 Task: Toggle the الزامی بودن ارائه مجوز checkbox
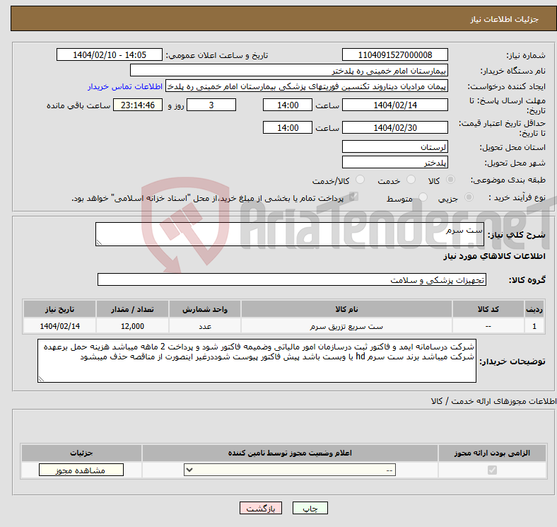[492, 470]
